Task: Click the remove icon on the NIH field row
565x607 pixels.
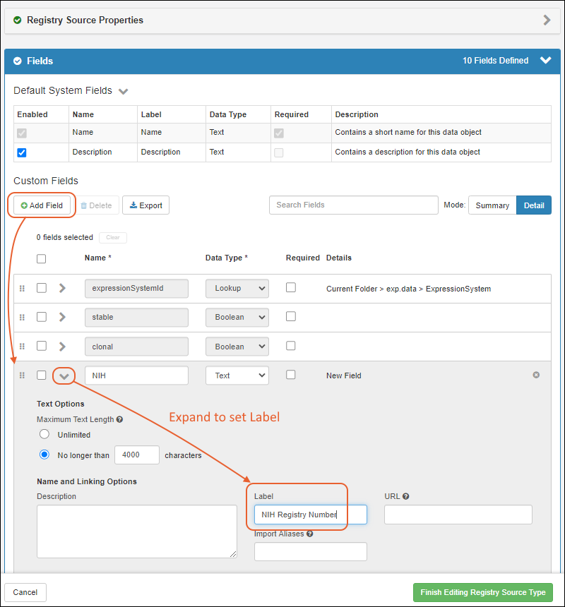Action: click(x=536, y=375)
